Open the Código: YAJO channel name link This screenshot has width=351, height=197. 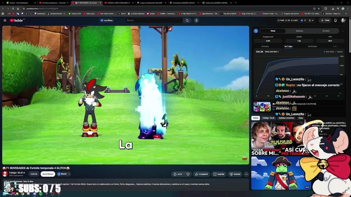click(x=16, y=173)
